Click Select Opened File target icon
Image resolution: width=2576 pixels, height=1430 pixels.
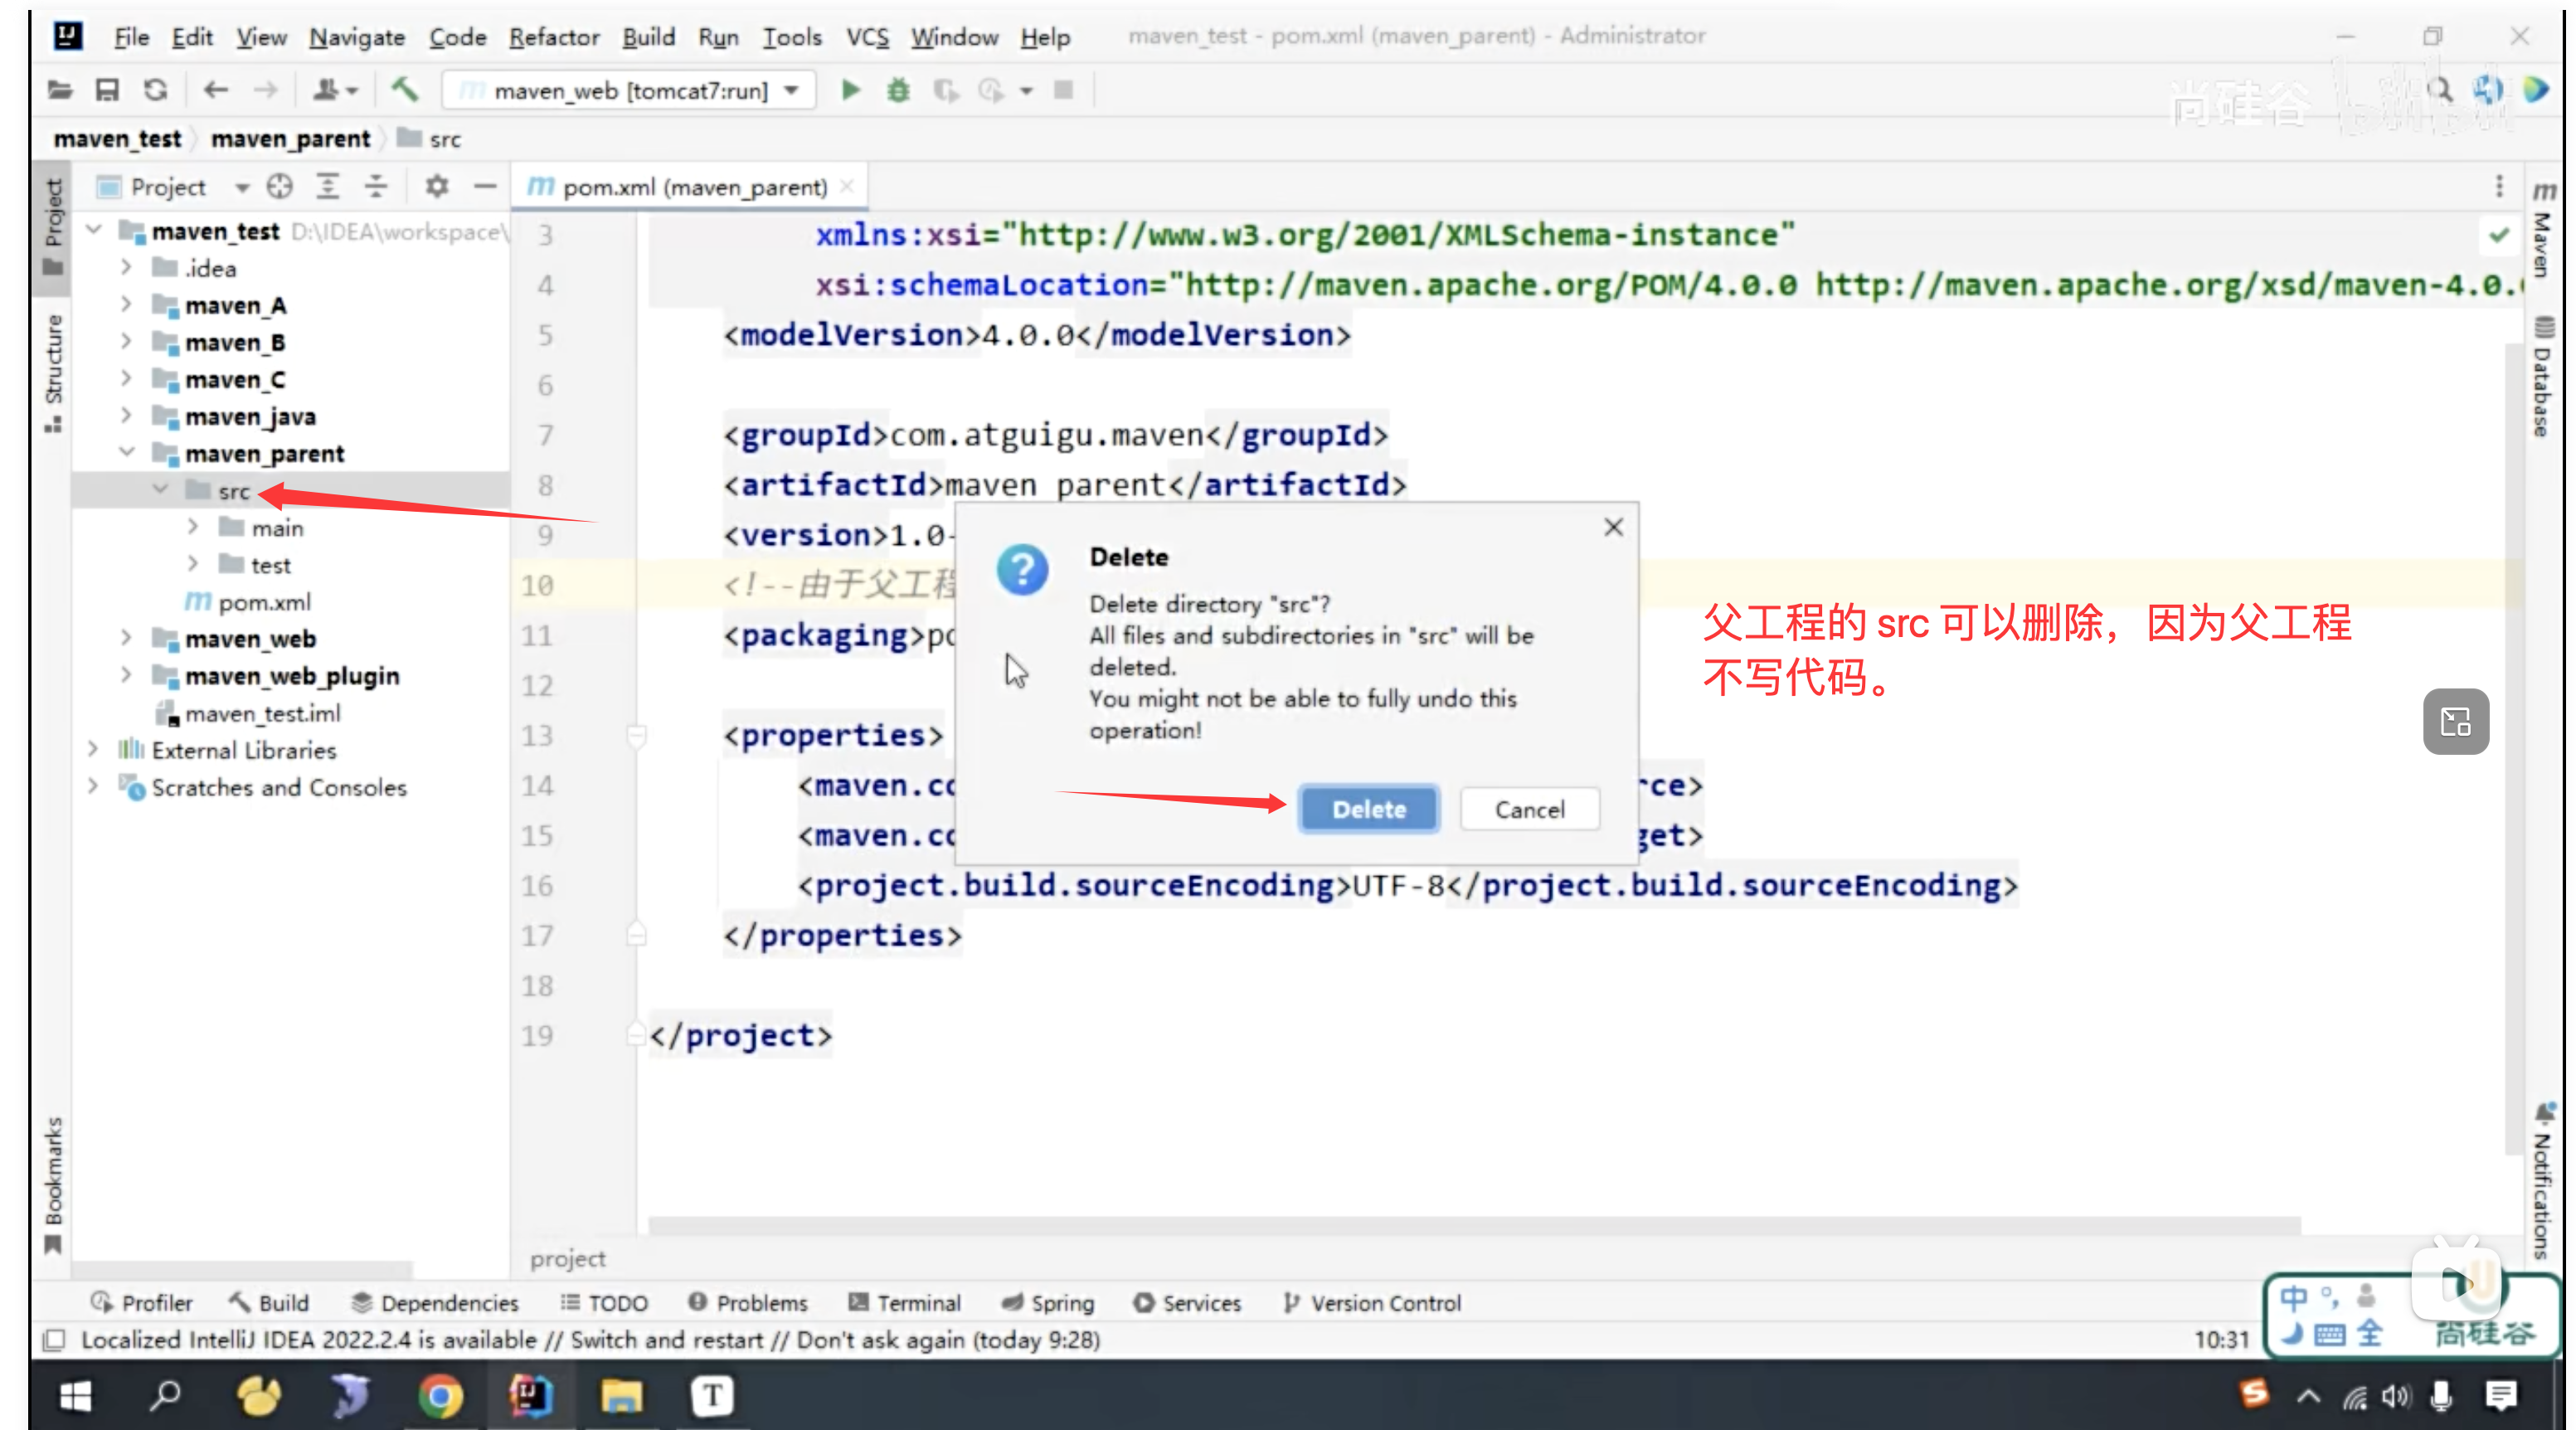280,187
